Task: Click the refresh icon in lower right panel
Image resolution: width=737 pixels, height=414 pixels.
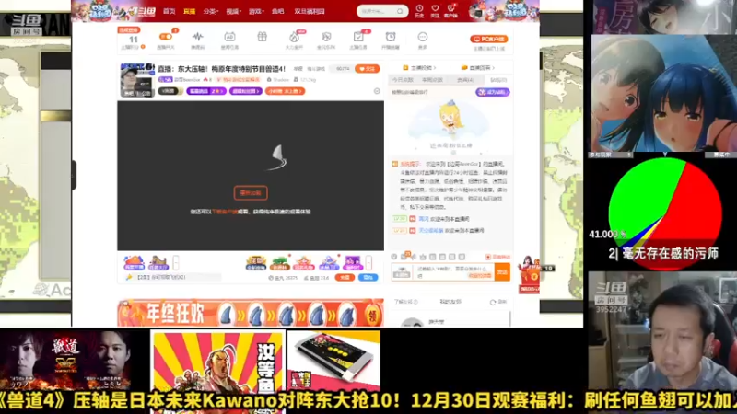Action: pyautogui.click(x=493, y=303)
